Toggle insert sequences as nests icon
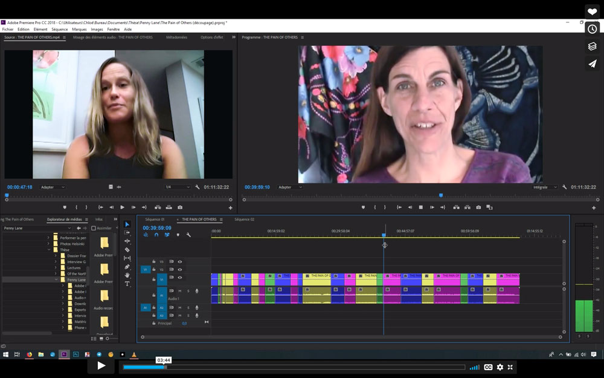 (146, 235)
